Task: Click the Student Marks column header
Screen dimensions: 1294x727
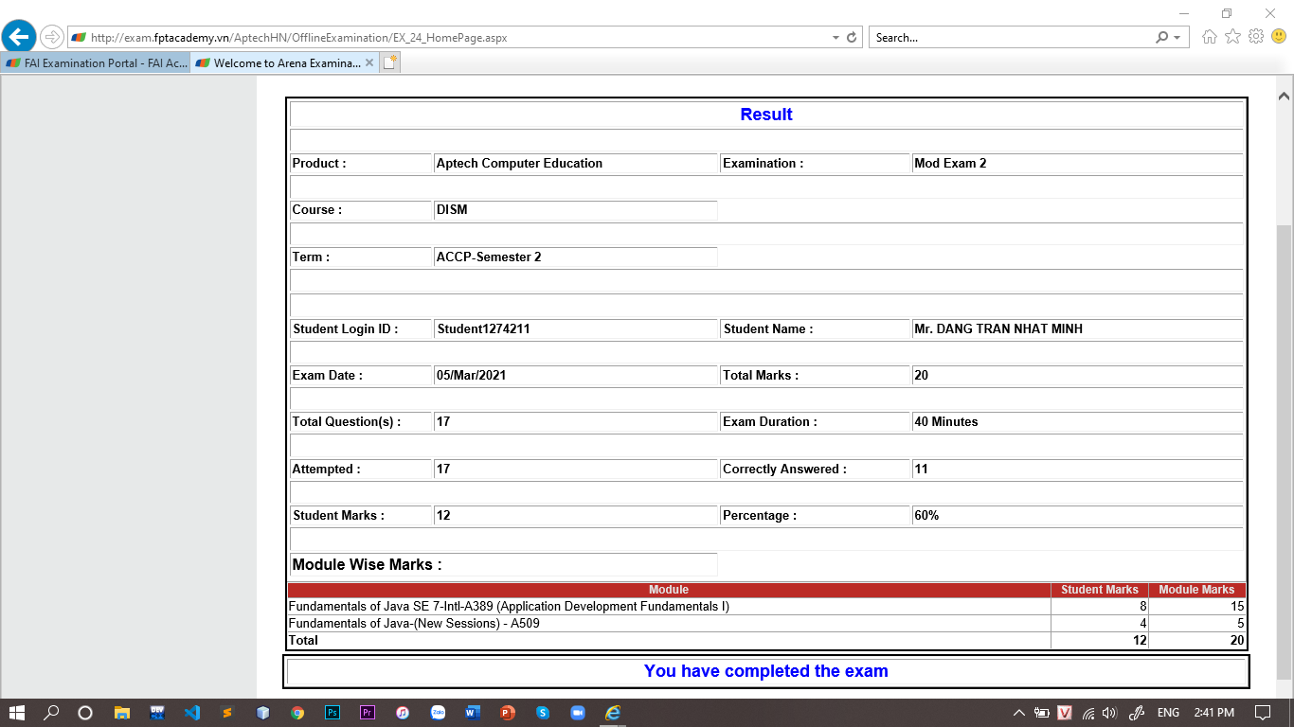Action: click(x=1100, y=590)
